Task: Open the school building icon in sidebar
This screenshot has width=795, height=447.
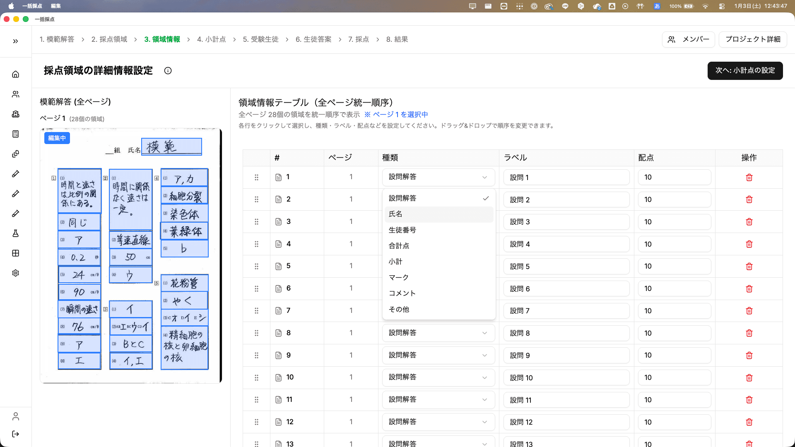Action: pyautogui.click(x=15, y=114)
